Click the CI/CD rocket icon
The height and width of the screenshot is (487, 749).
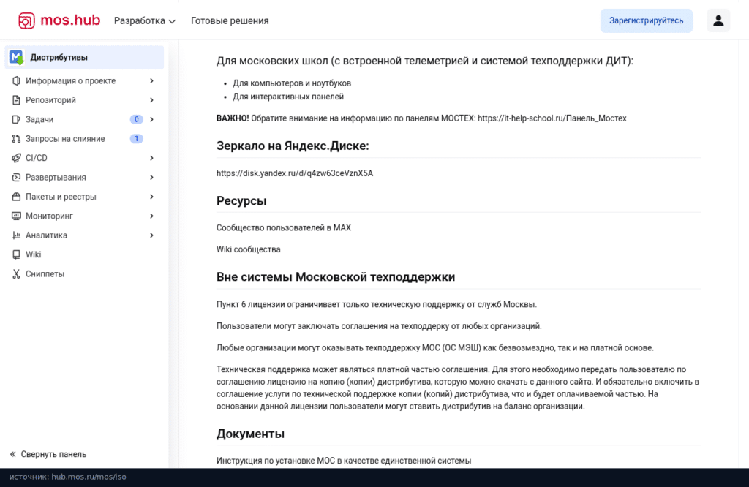[x=16, y=158]
